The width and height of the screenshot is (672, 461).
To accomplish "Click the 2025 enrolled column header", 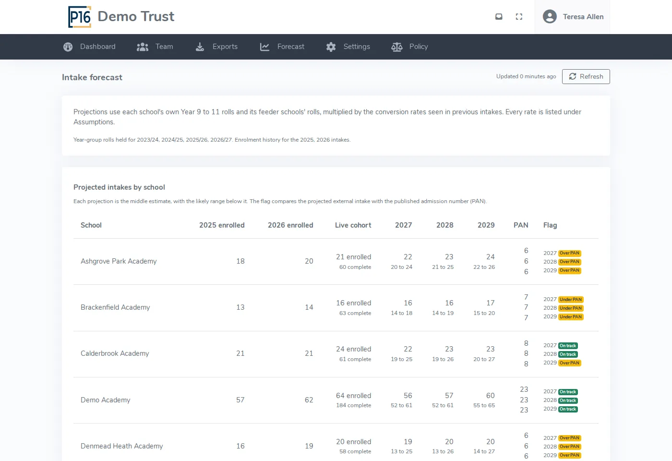I will (x=222, y=225).
